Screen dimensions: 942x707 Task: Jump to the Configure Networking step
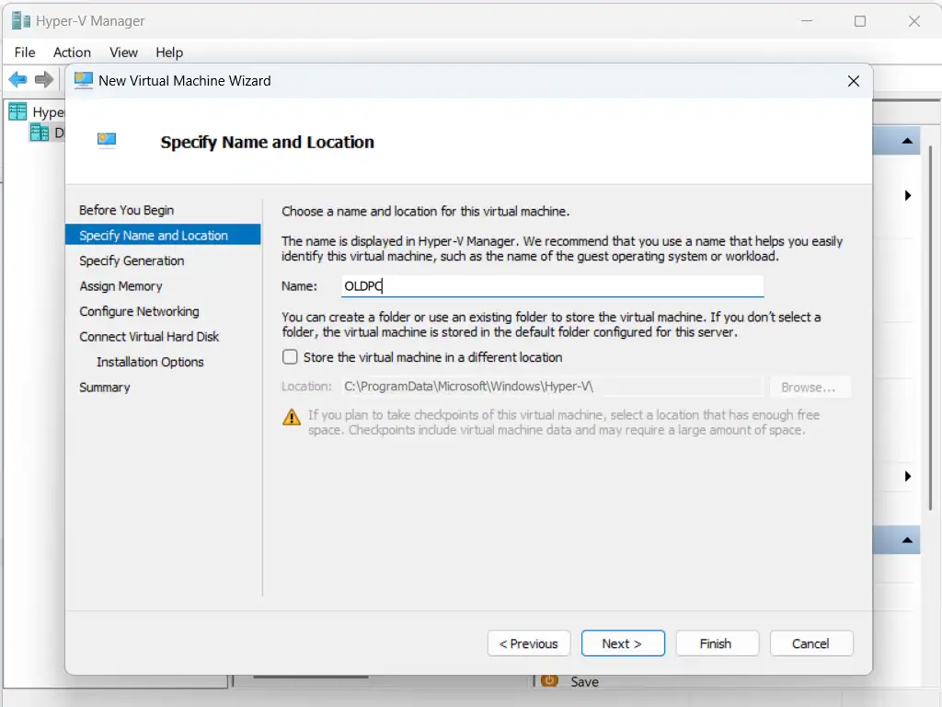tap(139, 311)
